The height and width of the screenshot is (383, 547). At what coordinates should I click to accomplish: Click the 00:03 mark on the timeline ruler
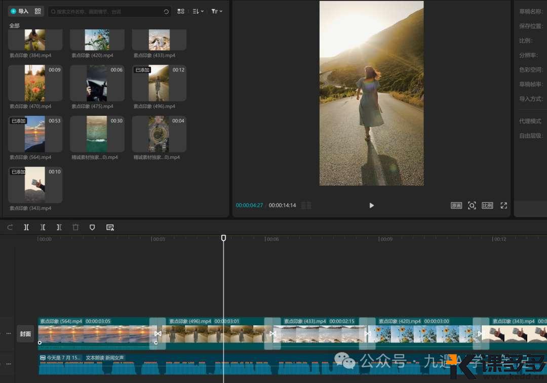[x=159, y=239]
